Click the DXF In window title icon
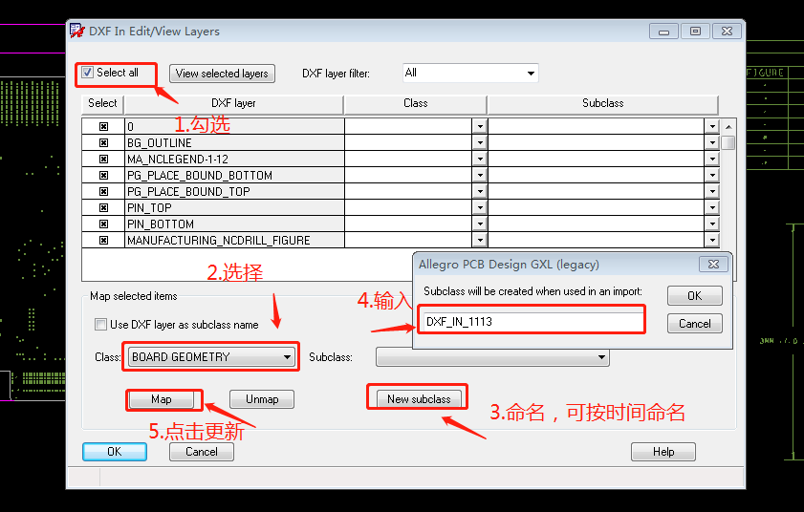This screenshot has height=512, width=804. point(76,31)
